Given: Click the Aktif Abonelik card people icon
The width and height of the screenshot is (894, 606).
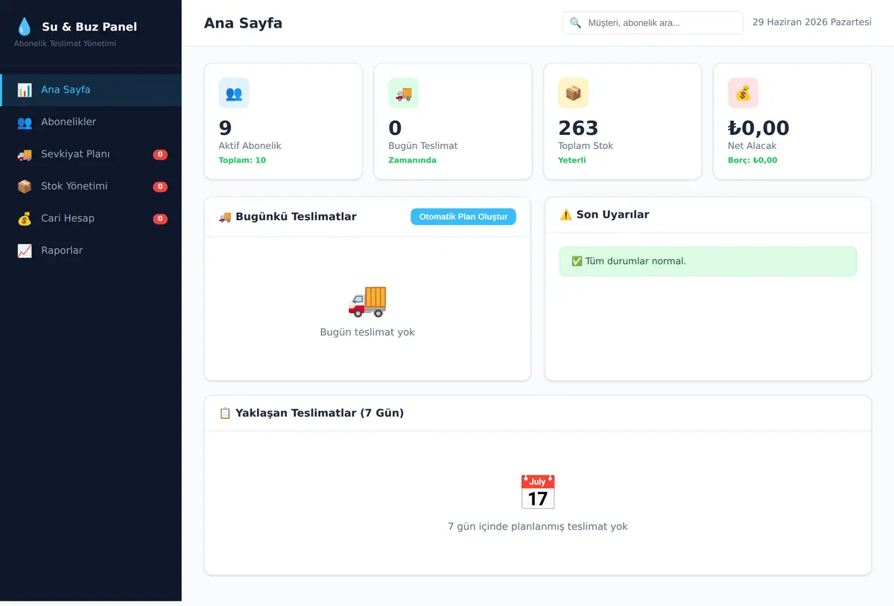Looking at the screenshot, I should point(234,93).
